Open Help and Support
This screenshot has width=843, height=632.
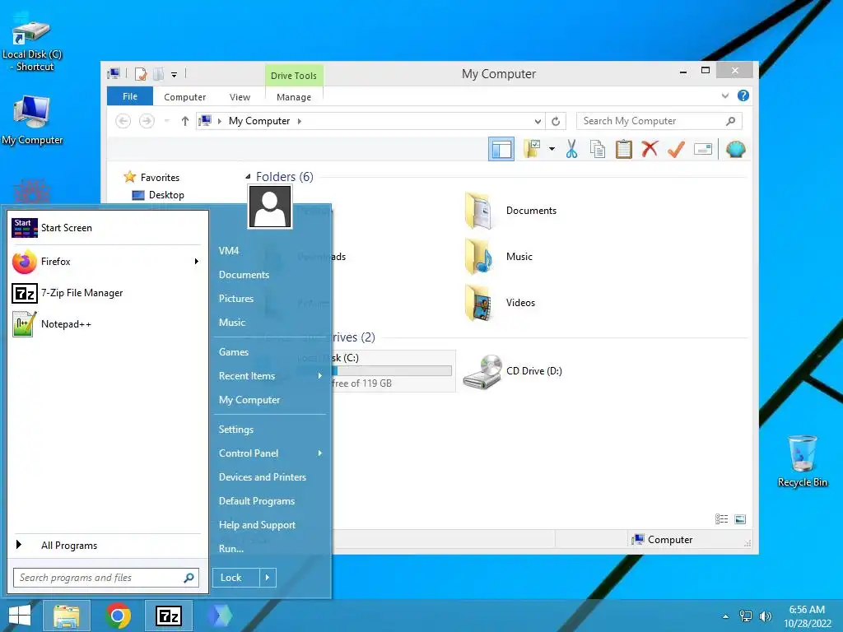tap(257, 525)
